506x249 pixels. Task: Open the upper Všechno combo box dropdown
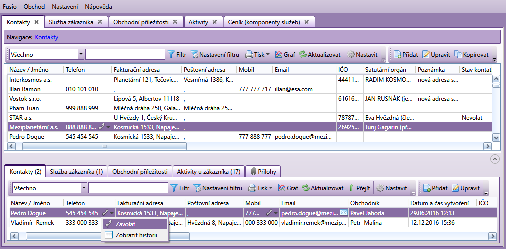pos(81,54)
